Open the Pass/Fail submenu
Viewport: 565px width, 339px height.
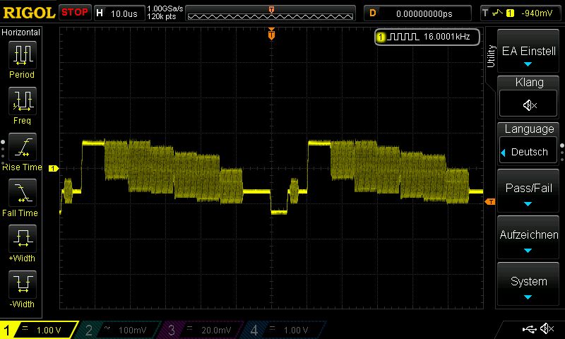click(x=529, y=194)
